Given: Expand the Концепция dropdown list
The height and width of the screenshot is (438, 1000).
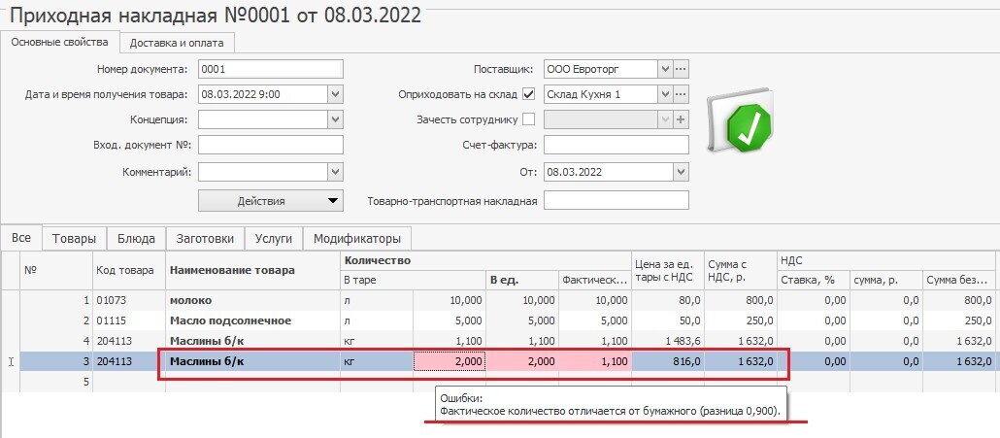Looking at the screenshot, I should [x=335, y=119].
